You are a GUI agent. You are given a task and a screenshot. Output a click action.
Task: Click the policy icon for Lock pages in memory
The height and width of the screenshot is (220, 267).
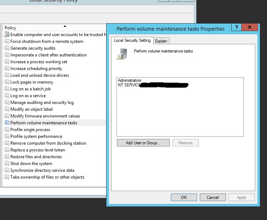[x=7, y=82]
